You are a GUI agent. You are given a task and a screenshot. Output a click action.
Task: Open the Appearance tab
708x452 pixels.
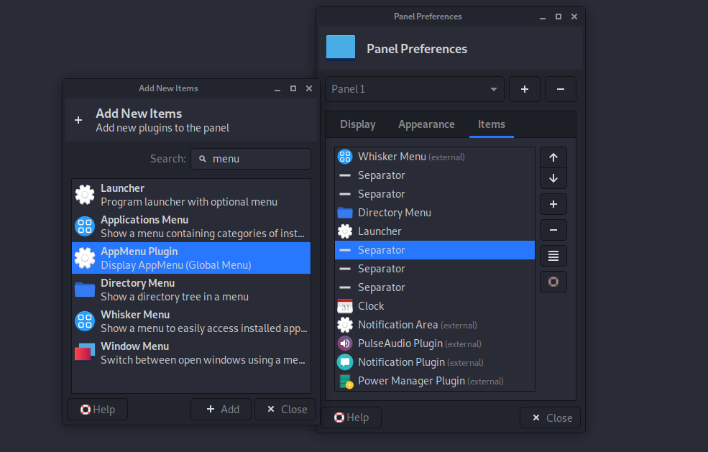pos(426,124)
